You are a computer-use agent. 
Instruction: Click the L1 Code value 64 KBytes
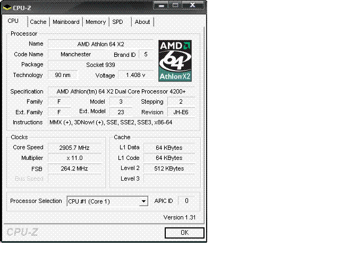pos(169,158)
